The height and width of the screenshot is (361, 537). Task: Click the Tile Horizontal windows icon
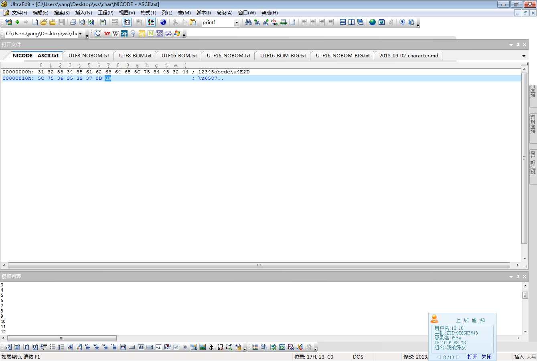point(343,22)
